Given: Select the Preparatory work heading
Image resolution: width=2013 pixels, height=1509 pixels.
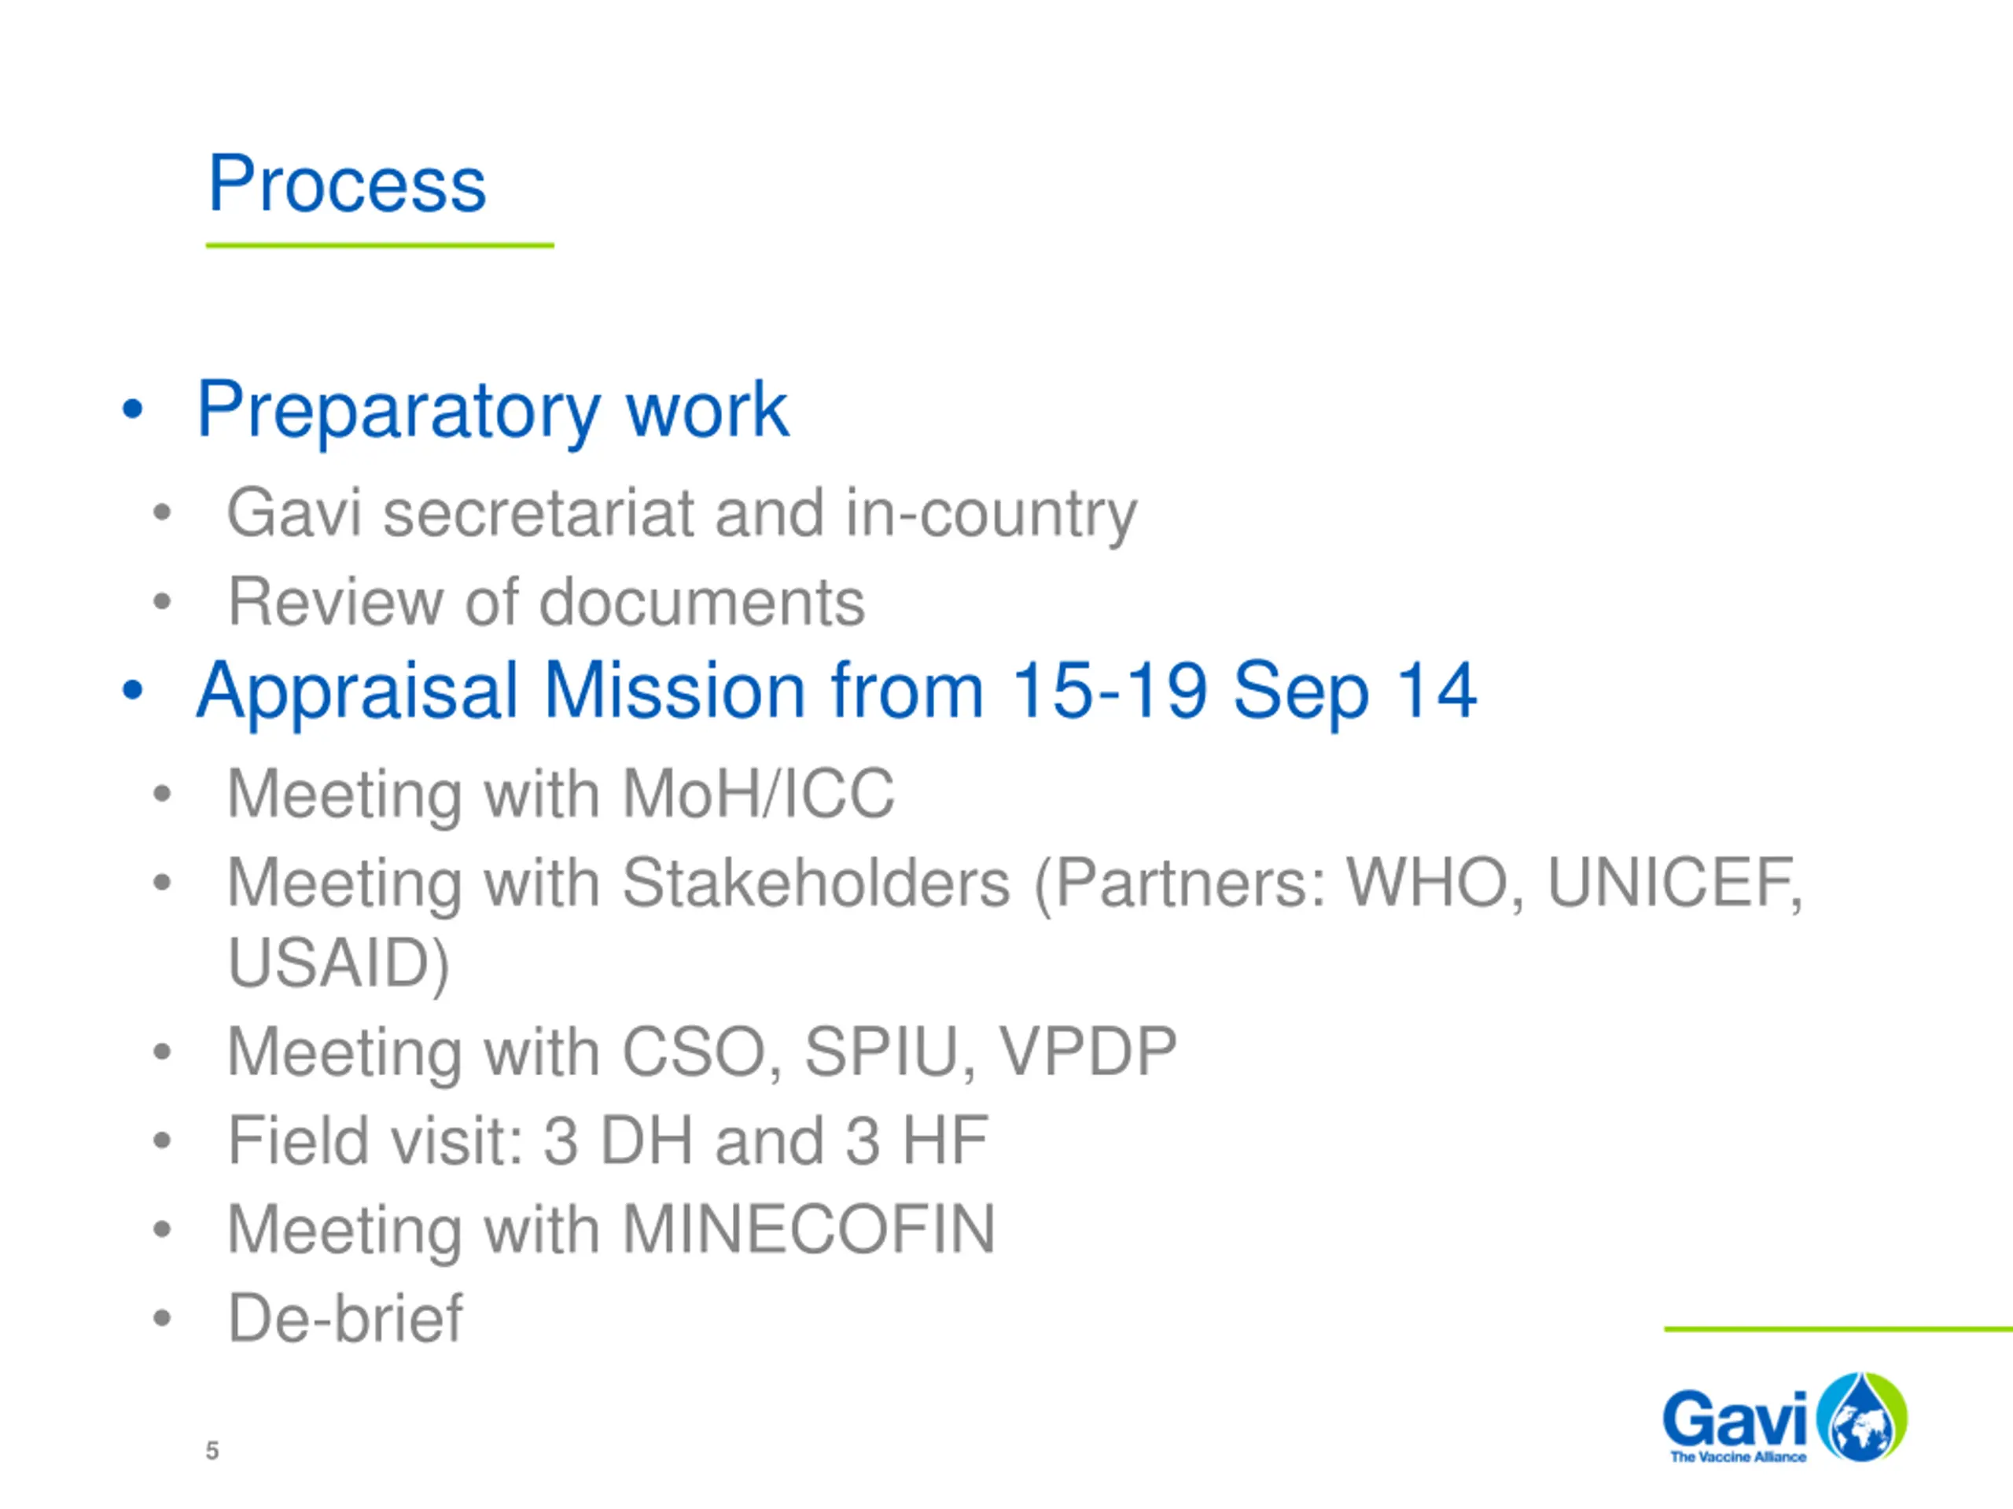Looking at the screenshot, I should point(492,411).
